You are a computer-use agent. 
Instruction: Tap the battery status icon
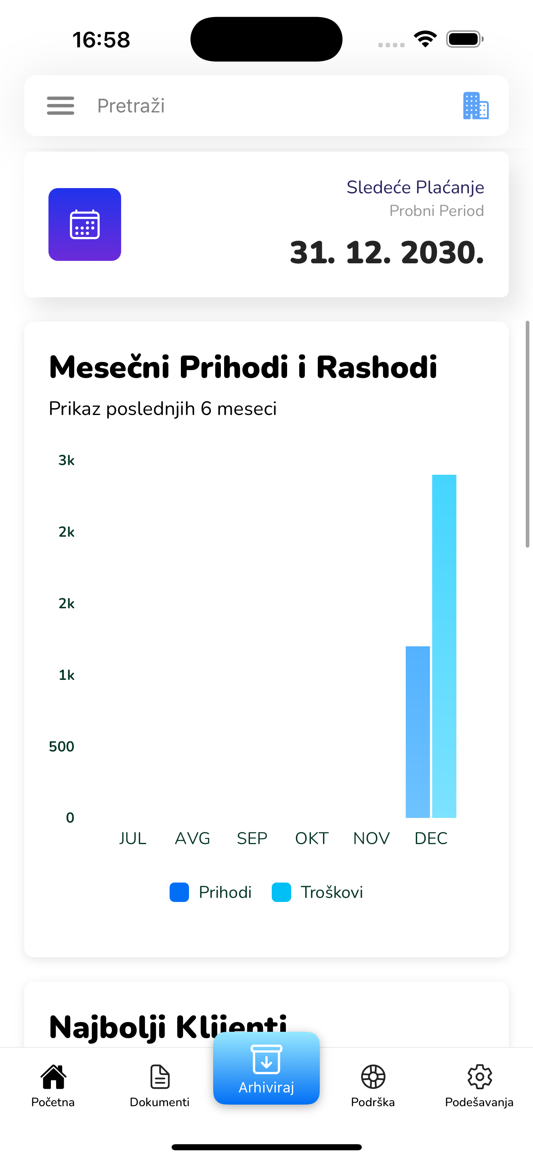465,39
